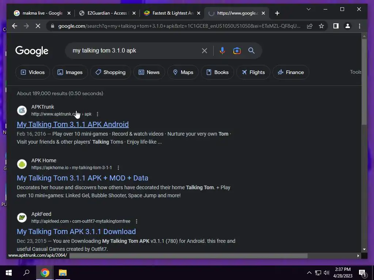The height and width of the screenshot is (280, 374).
Task: Open more options for APKTrunk result
Action: click(97, 114)
